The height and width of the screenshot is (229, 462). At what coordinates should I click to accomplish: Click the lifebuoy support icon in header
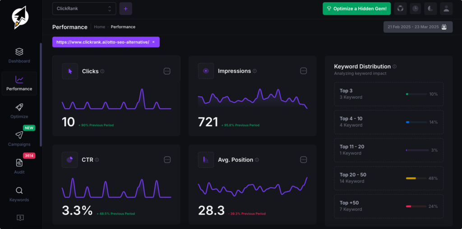click(x=400, y=9)
